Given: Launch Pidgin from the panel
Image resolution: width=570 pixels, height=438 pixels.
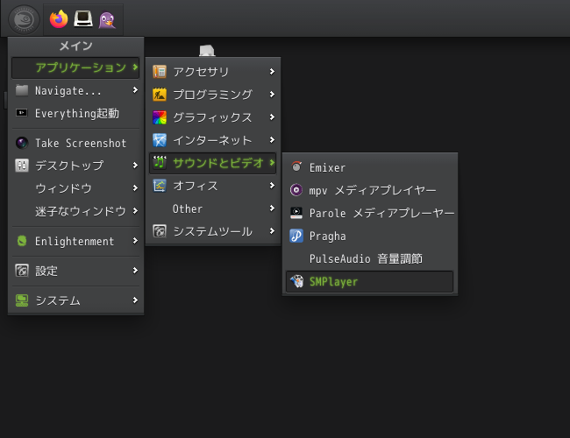Looking at the screenshot, I should click(x=107, y=20).
